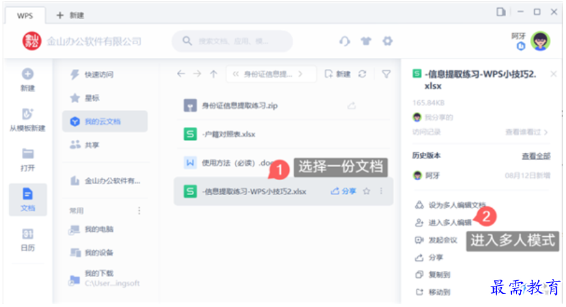
Task: Open the 常用 section more options menu
Action: click(x=139, y=211)
